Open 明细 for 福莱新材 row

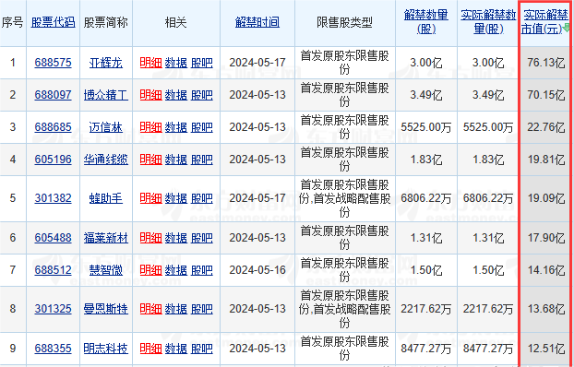coord(150,238)
